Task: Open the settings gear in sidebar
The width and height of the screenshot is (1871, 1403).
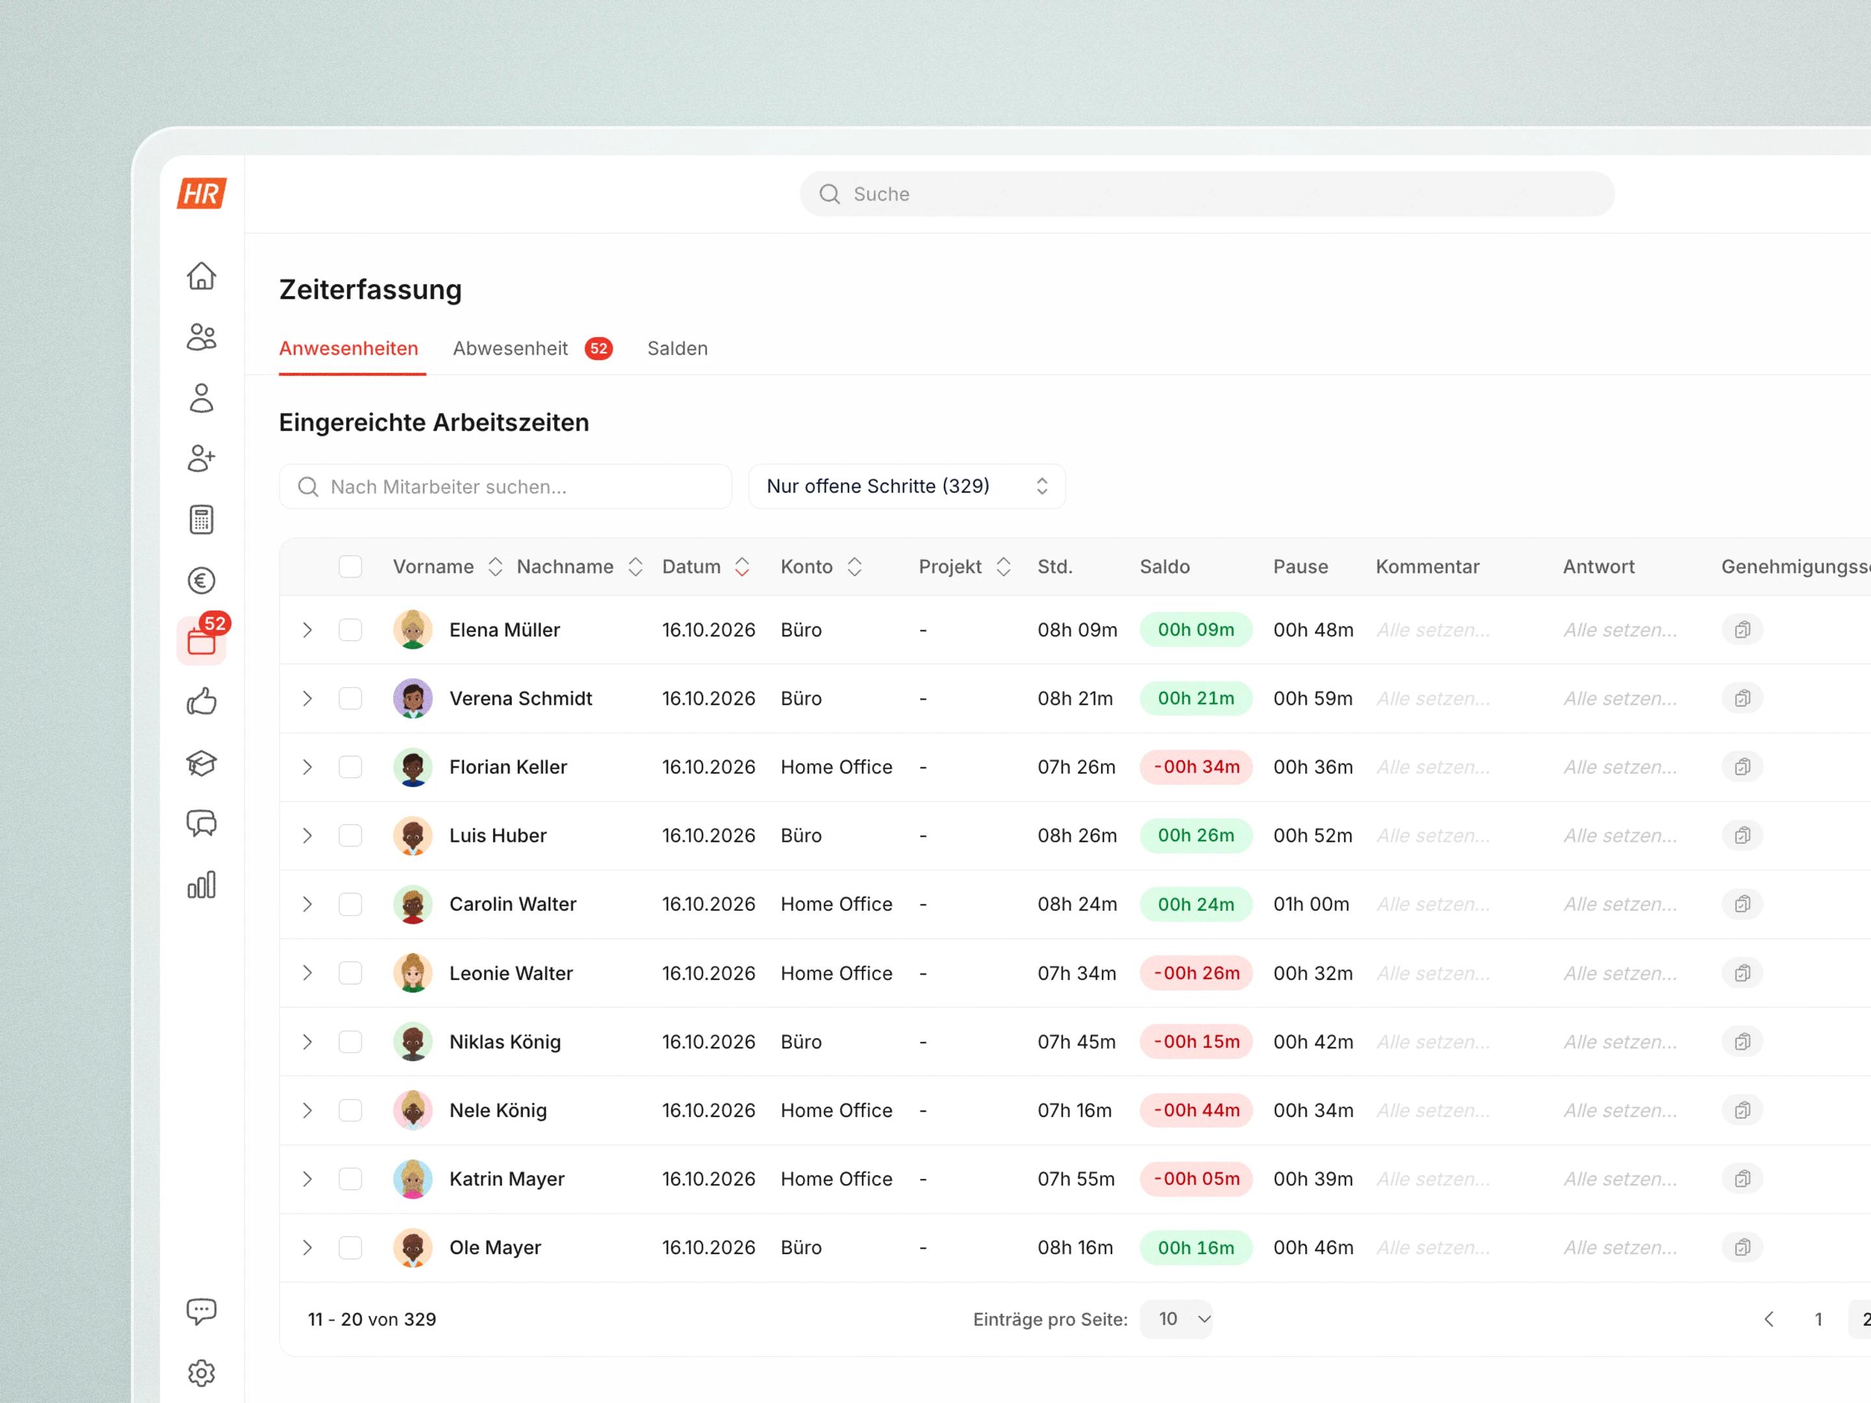Action: [x=201, y=1372]
